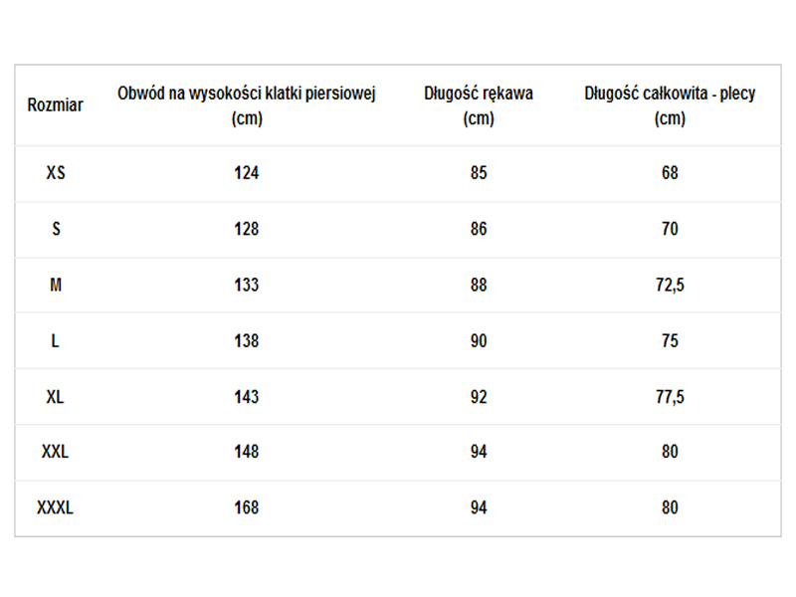Image resolution: width=796 pixels, height=597 pixels.
Task: Click total length 80 in XXXL row
Action: click(670, 507)
